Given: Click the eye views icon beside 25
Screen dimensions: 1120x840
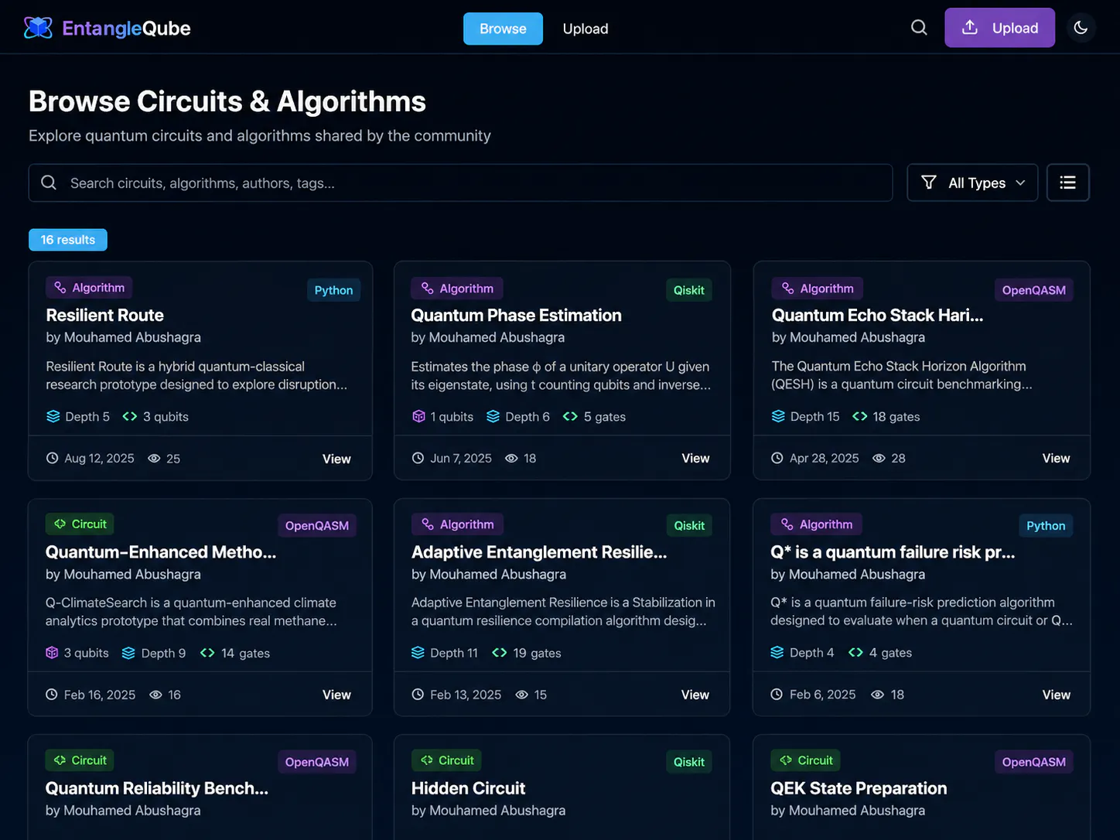Looking at the screenshot, I should point(154,458).
